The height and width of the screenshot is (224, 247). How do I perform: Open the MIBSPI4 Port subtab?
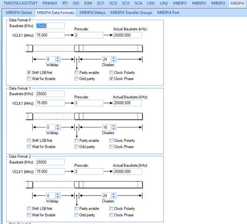click(x=168, y=13)
